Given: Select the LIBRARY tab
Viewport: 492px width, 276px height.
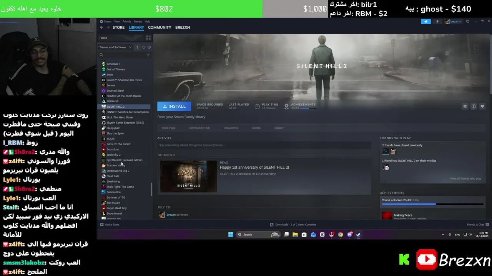Looking at the screenshot, I should pyautogui.click(x=136, y=28).
